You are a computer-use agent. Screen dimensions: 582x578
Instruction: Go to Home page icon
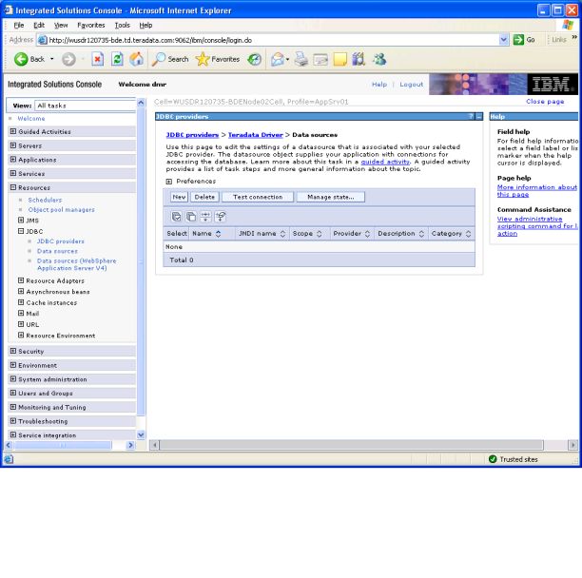[x=137, y=59]
